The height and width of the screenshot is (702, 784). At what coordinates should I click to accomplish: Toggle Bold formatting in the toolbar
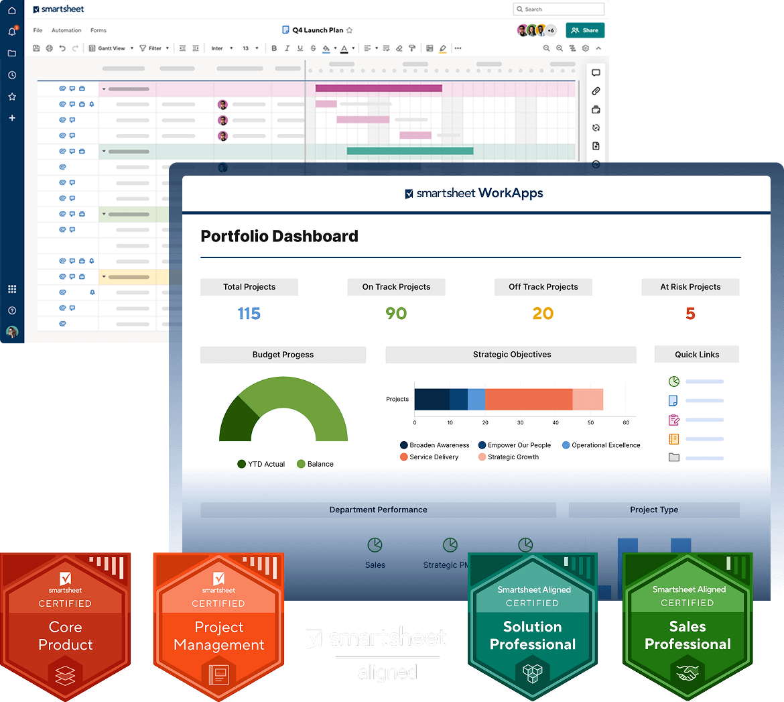(274, 48)
